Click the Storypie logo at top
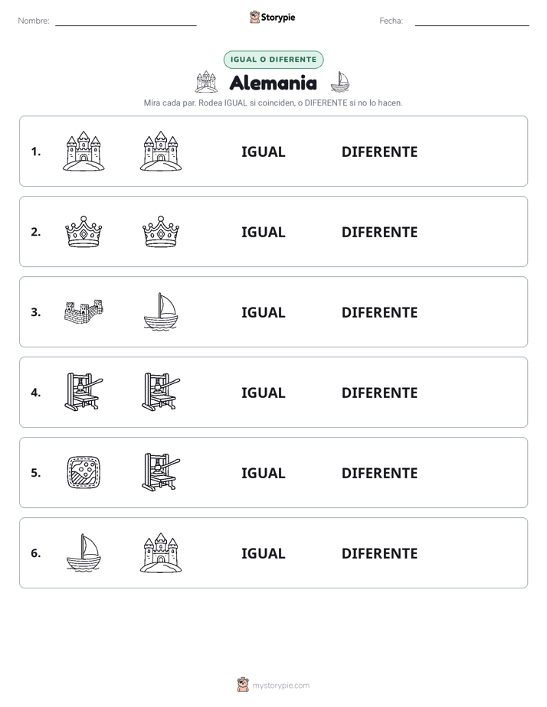The height and width of the screenshot is (707, 547). click(273, 17)
